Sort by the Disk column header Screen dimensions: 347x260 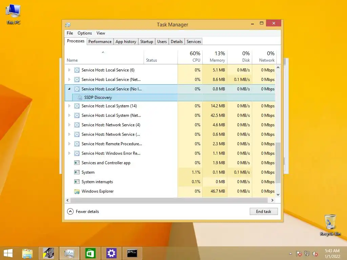click(x=240, y=57)
